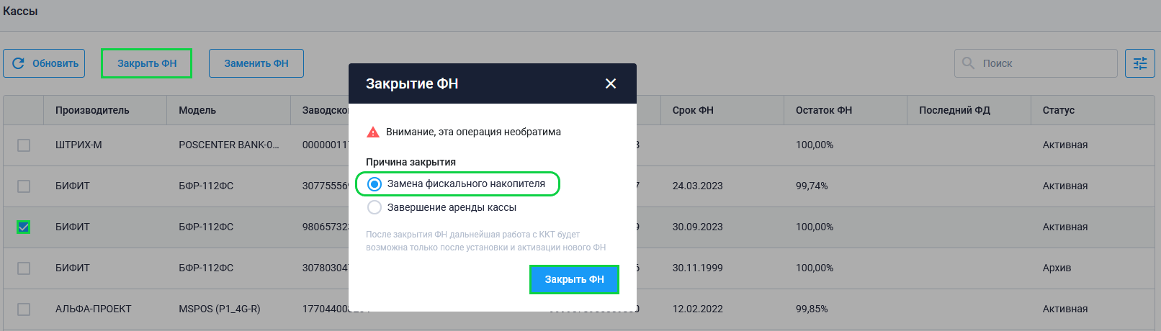Select Замена фискального накопителя radio option

375,184
